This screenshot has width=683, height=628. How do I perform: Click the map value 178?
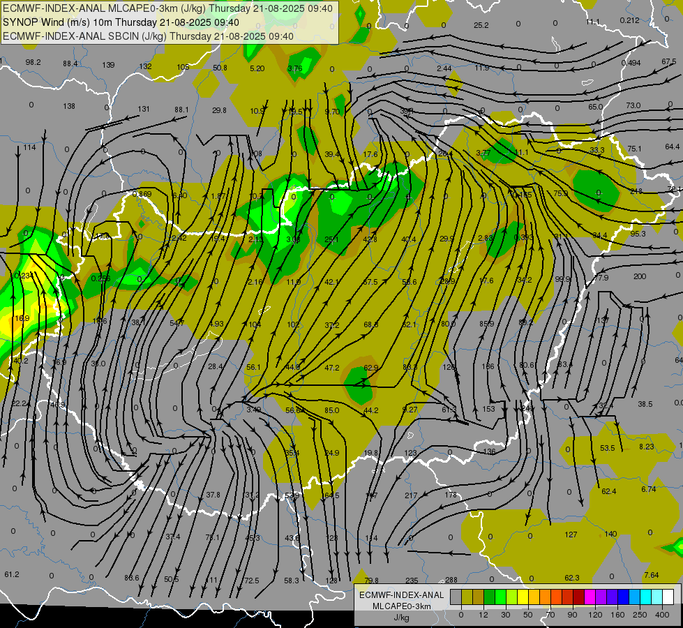coord(451,495)
